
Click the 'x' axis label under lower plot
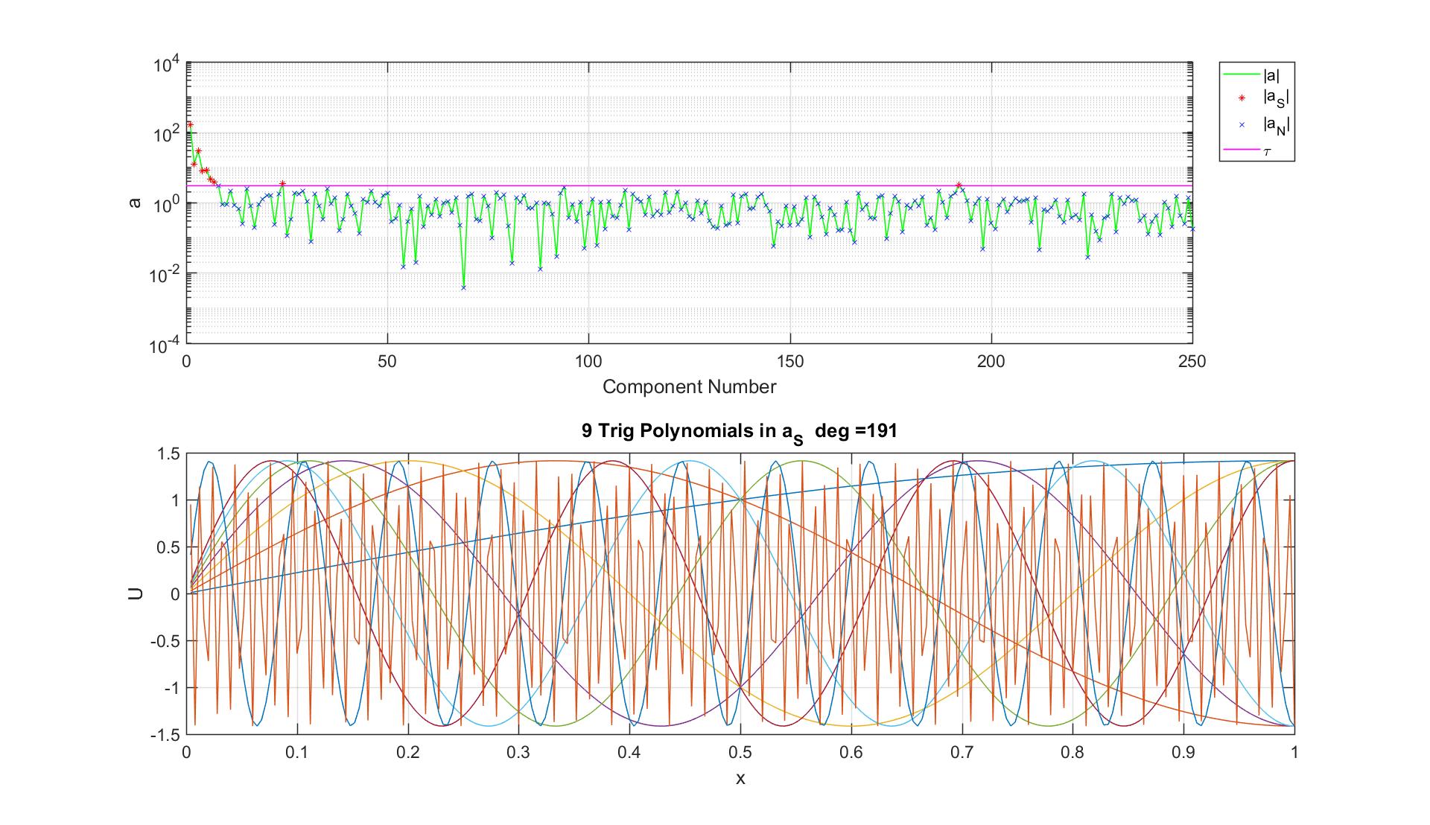coord(740,779)
